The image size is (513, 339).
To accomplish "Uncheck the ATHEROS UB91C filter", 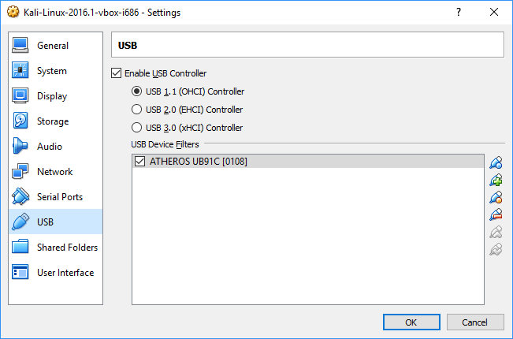I will click(x=140, y=162).
